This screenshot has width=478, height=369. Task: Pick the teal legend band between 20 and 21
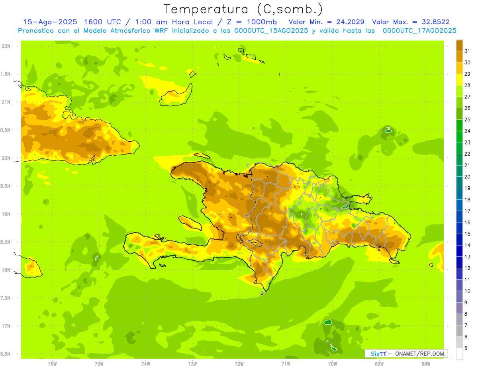459,171
